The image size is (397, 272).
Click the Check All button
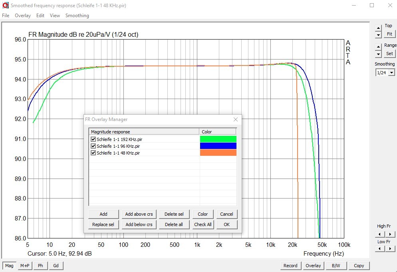(x=203, y=224)
